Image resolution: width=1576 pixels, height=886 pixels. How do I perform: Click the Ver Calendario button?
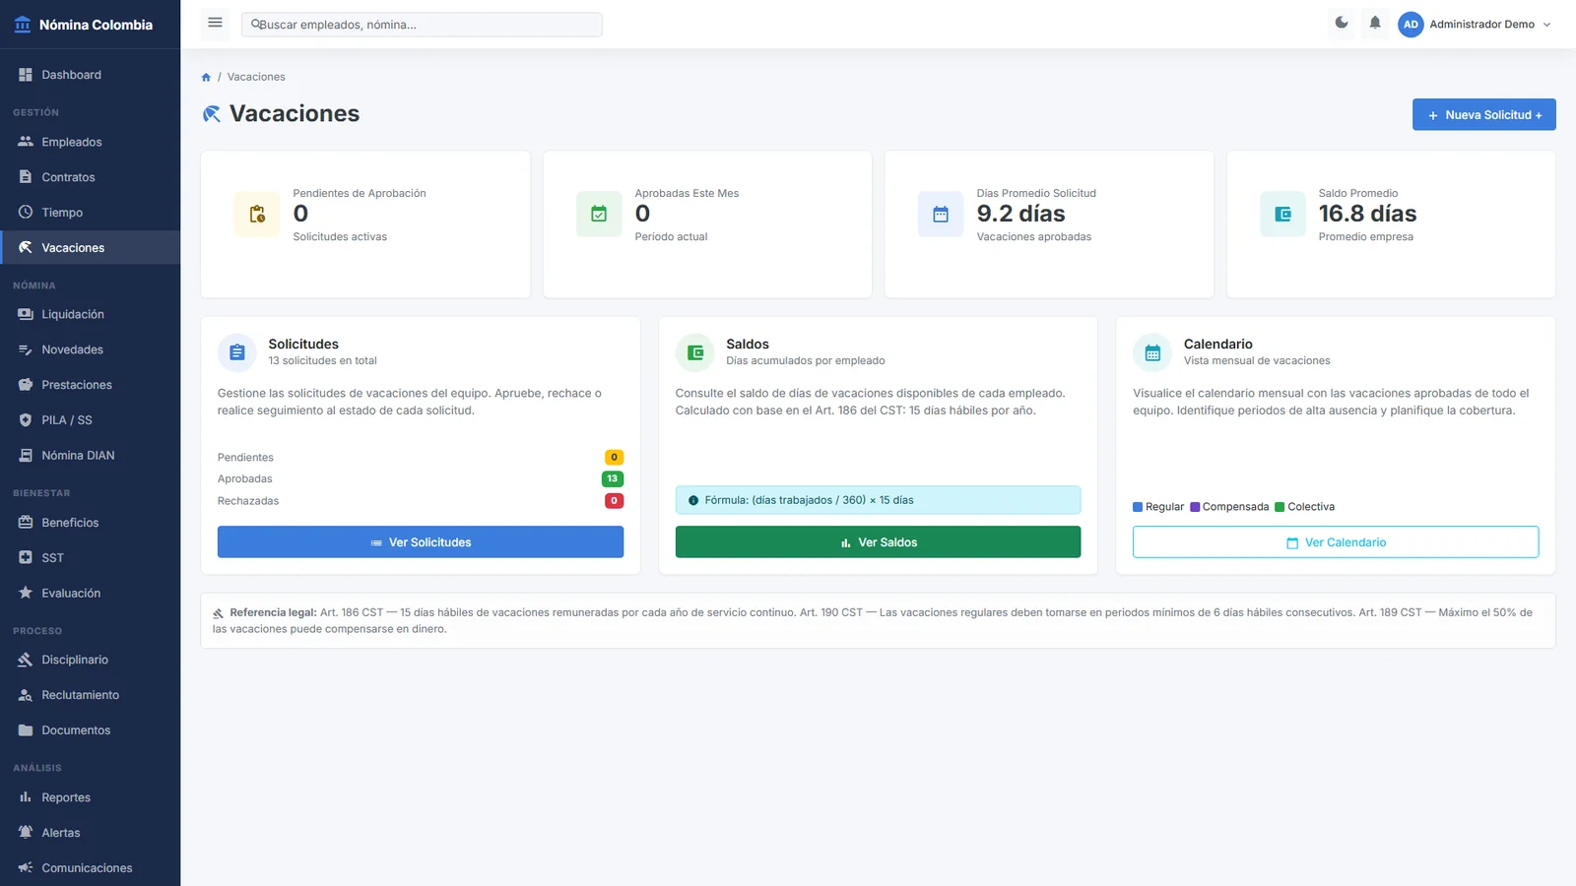click(1336, 542)
